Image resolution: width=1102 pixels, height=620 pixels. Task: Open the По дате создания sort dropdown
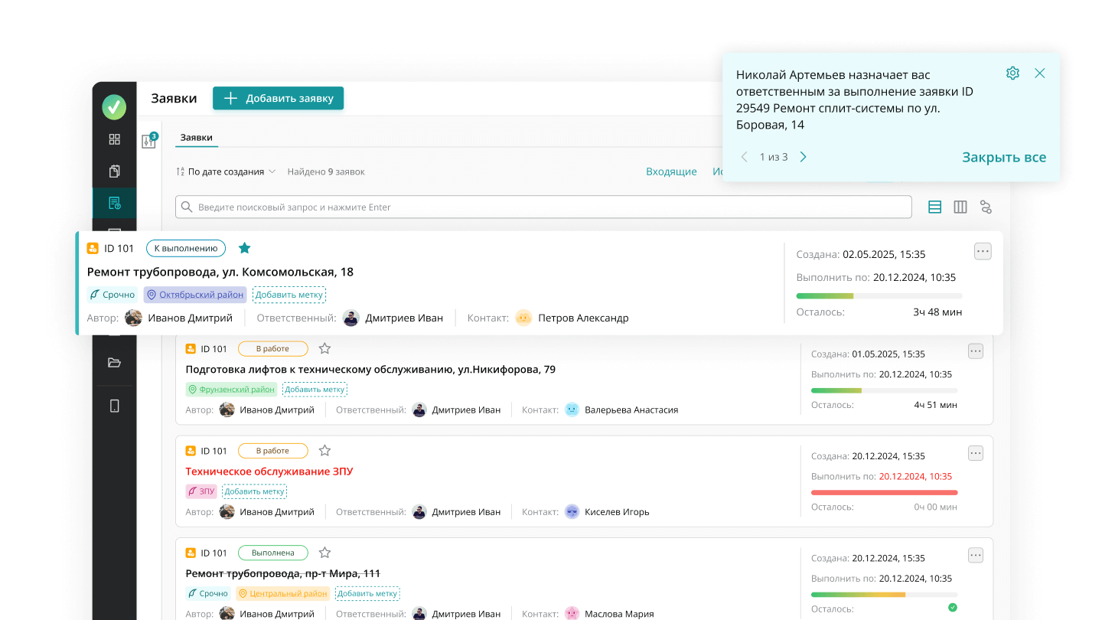(226, 171)
